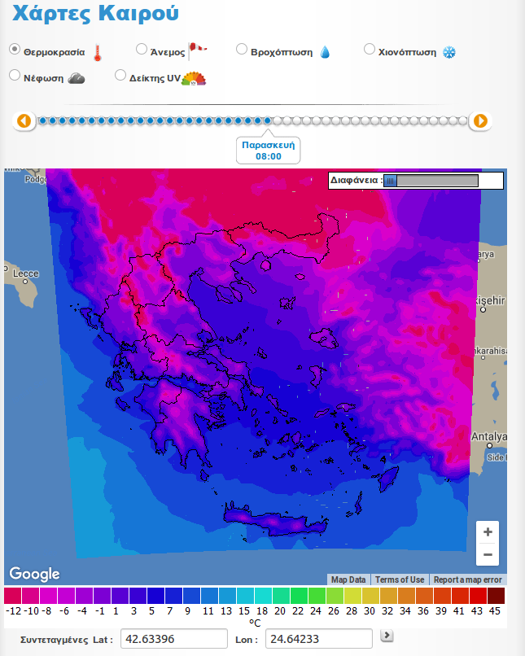Open the Terms of Use link
The width and height of the screenshot is (525, 656).
click(399, 579)
